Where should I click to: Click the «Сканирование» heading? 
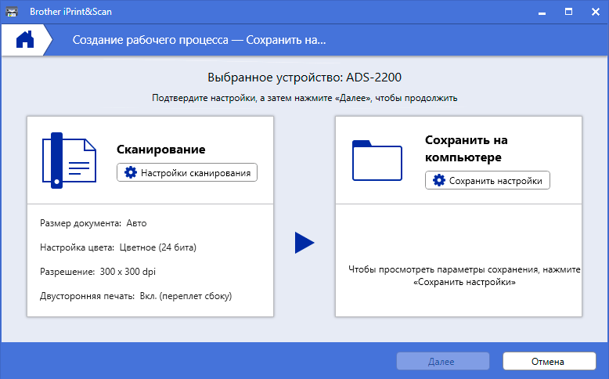pyautogui.click(x=160, y=149)
